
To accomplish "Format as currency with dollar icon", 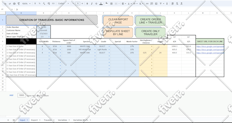I will [x=35, y=3].
